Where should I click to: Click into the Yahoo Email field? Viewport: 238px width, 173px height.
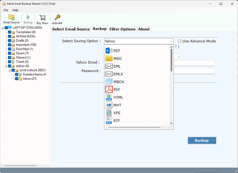coord(194,63)
